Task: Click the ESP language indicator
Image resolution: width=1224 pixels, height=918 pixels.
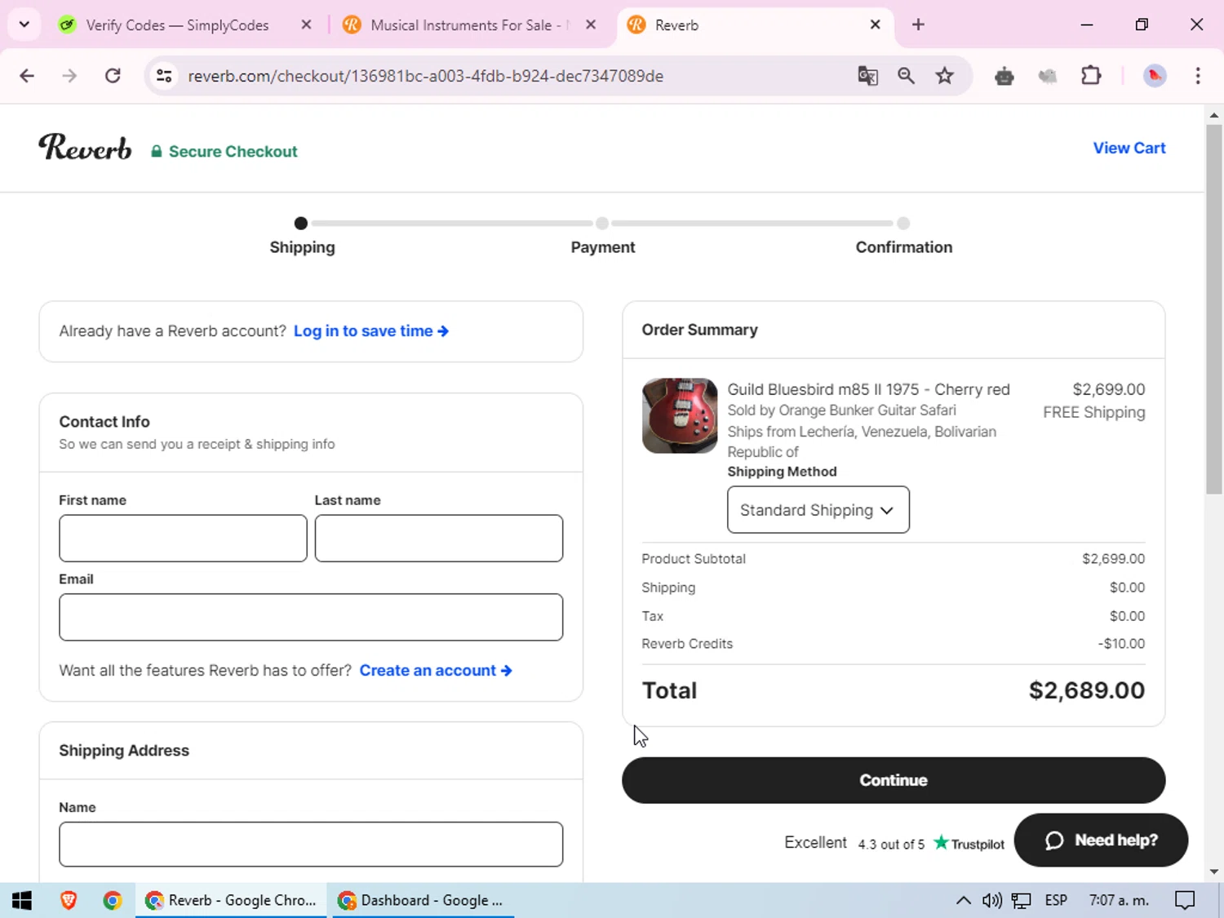Action: [1056, 900]
